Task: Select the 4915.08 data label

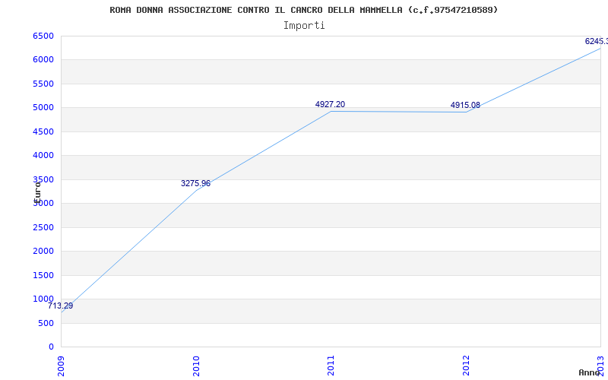Action: click(x=465, y=105)
